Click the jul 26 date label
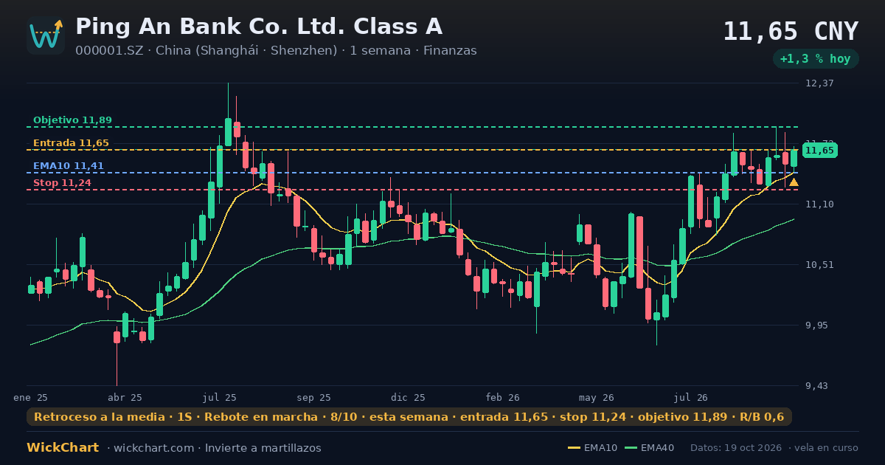This screenshot has height=465, width=885. click(691, 397)
